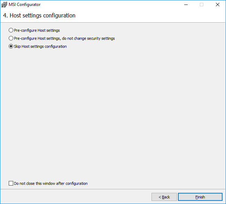Close the MSI Configurator window
This screenshot has width=226, height=204.
pyautogui.click(x=217, y=5)
